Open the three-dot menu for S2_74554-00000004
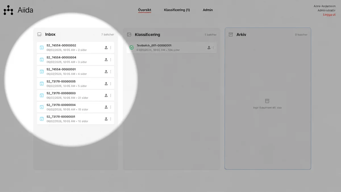The image size is (341, 192). click(111, 60)
